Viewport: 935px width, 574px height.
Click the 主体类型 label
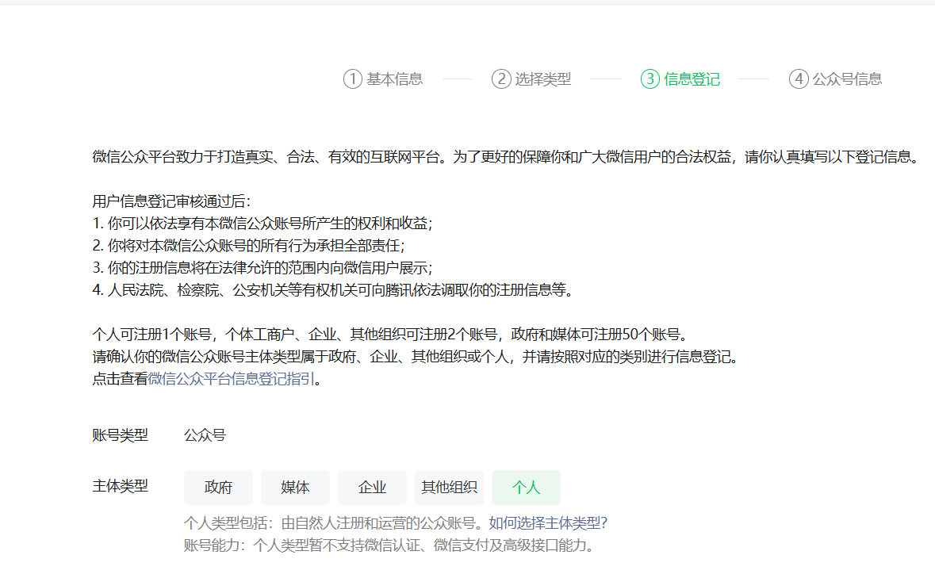(x=120, y=486)
